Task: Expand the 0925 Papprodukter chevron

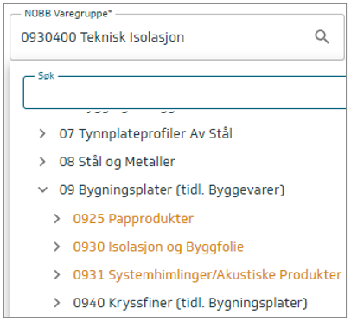Action: (57, 219)
